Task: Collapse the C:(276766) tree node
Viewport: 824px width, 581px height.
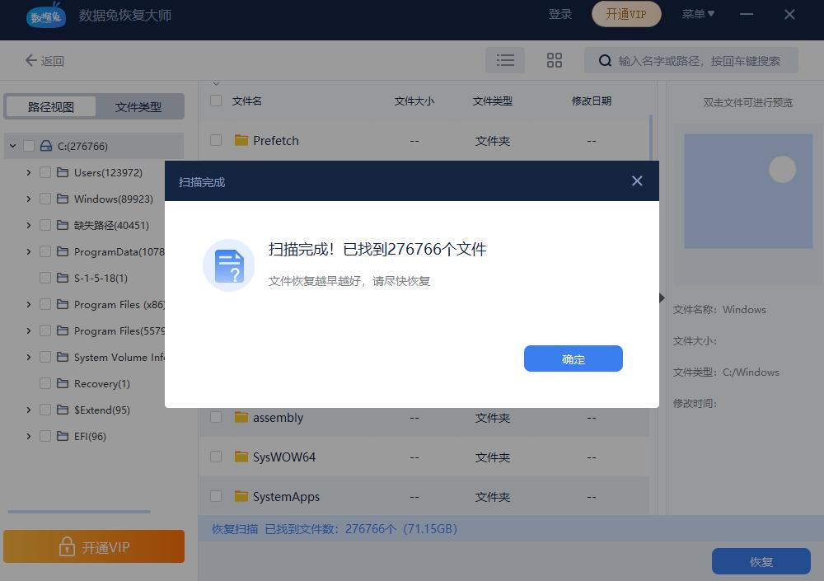Action: 12,145
